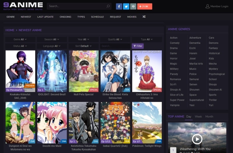Open the Pokémon: Twilight Wings thumbnail
233x153 pixels.
pos(147,123)
